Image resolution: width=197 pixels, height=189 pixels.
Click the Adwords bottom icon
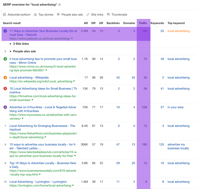pos(5,15)
